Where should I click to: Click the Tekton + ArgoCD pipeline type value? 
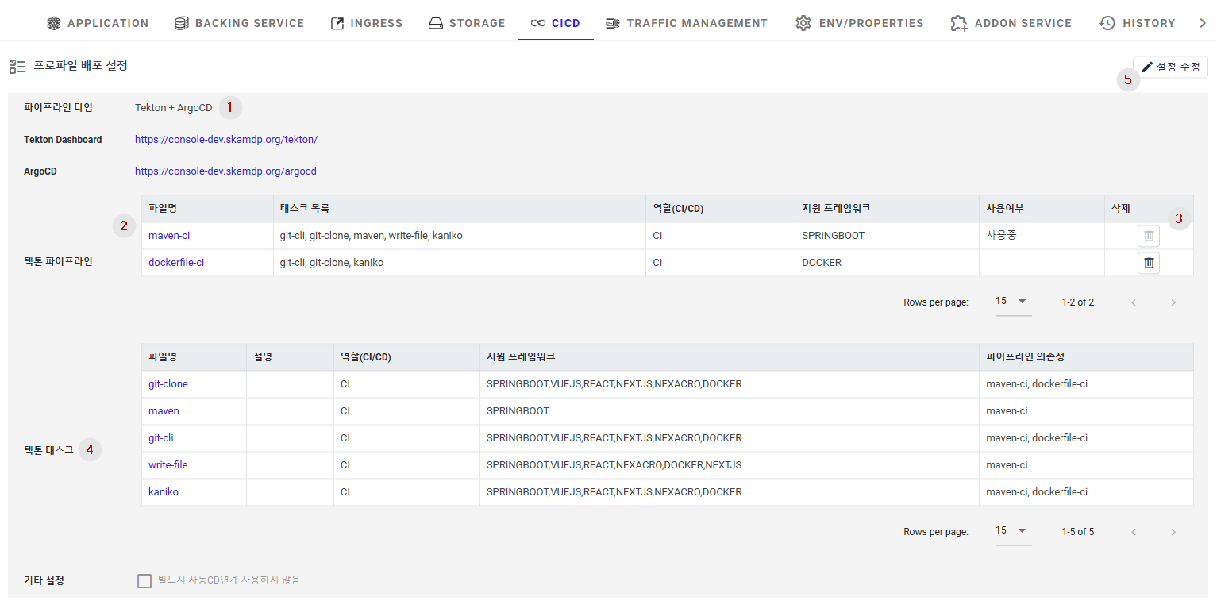(x=174, y=107)
